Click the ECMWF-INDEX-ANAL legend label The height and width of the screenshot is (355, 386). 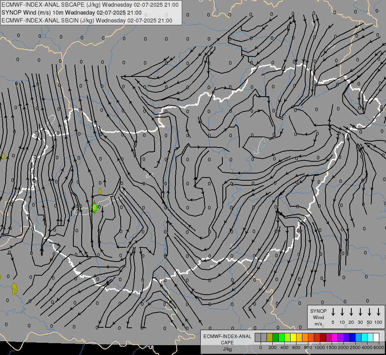pyautogui.click(x=227, y=336)
